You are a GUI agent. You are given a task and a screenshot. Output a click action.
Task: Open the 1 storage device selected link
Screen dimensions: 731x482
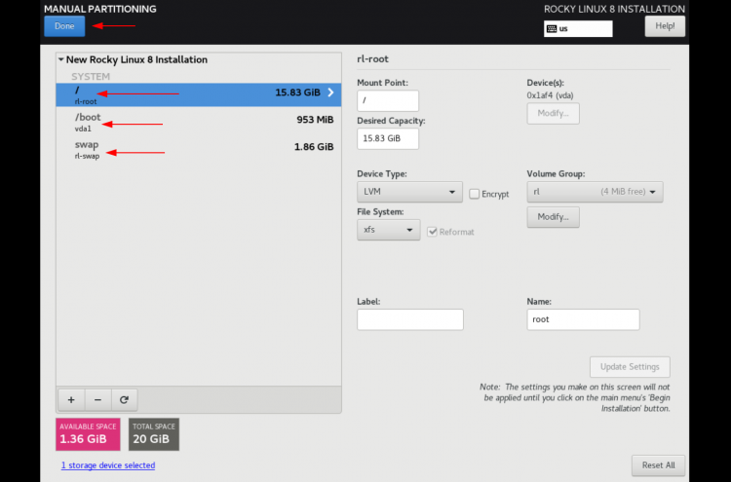point(108,465)
